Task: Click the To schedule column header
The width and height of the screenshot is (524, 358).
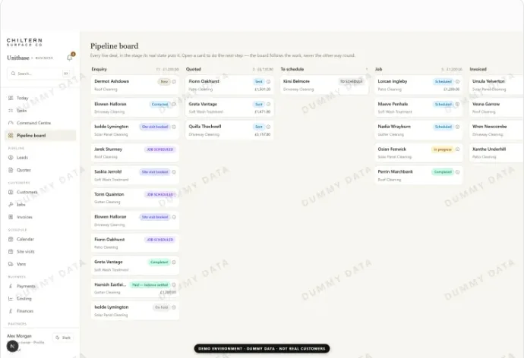Action: click(292, 69)
